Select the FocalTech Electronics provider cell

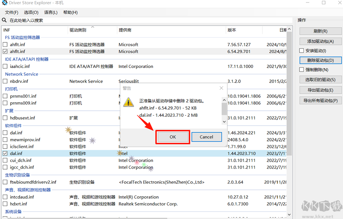pos(161,182)
